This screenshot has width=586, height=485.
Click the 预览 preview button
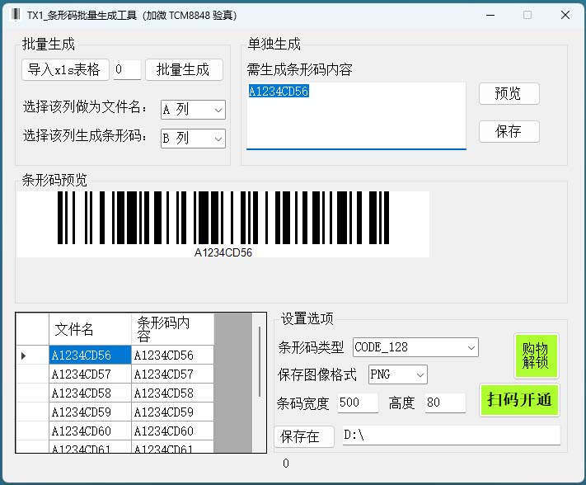[509, 93]
